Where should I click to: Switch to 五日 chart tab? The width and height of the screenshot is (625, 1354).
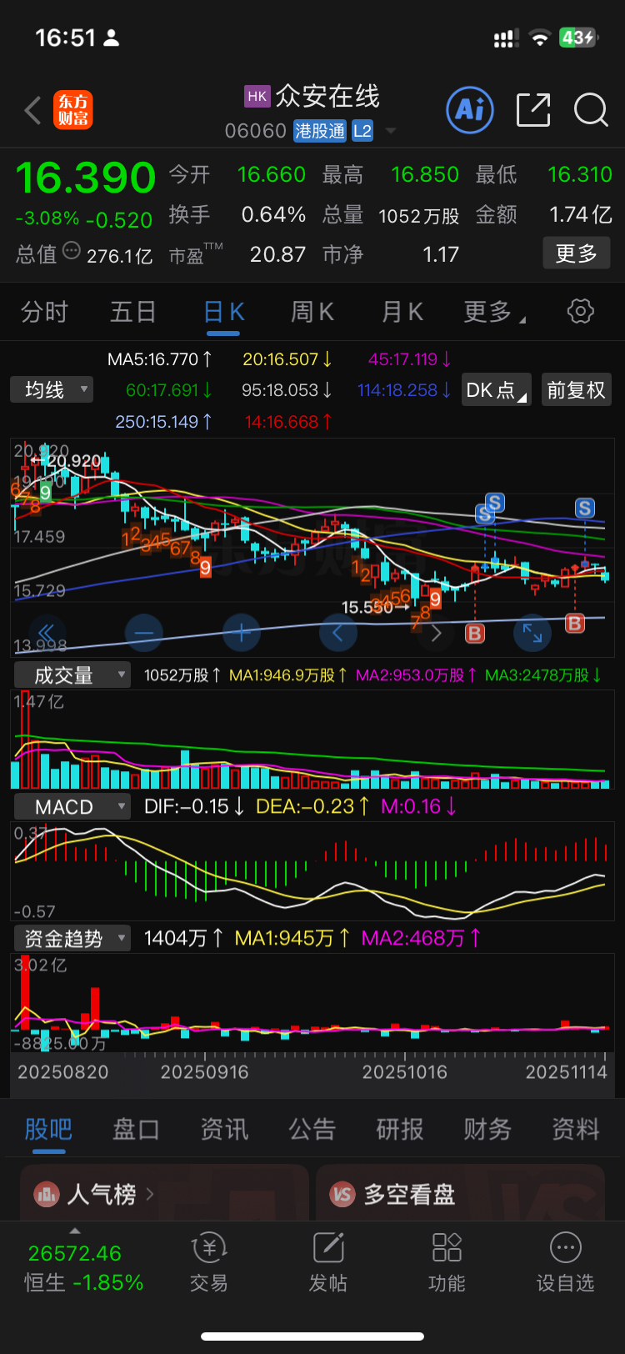point(133,312)
